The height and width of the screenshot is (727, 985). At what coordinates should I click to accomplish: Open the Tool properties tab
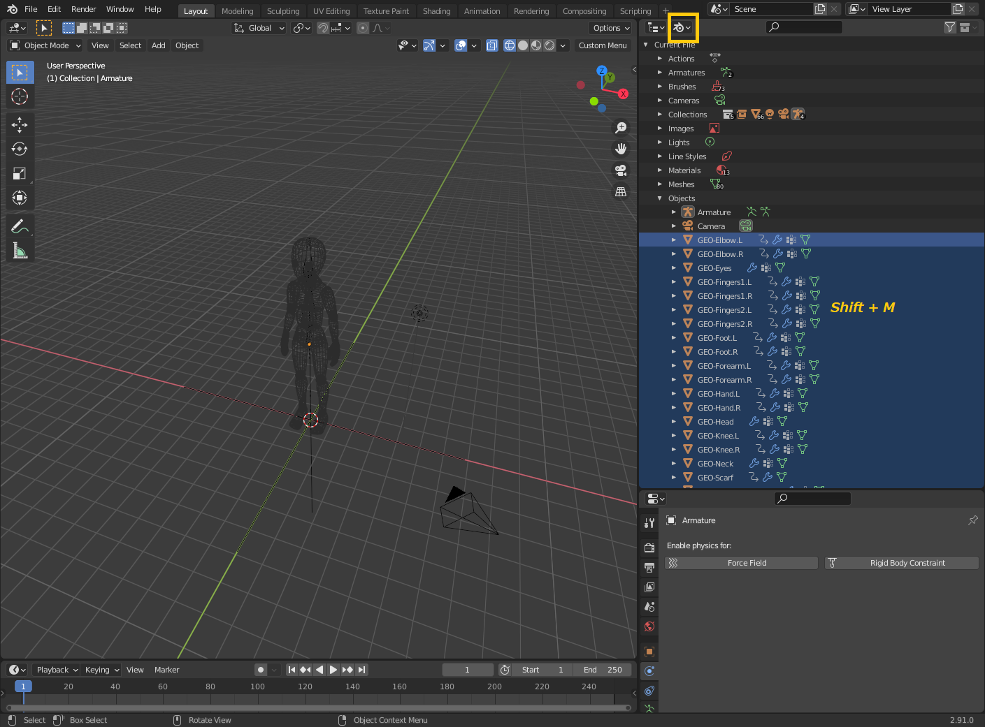tap(649, 523)
